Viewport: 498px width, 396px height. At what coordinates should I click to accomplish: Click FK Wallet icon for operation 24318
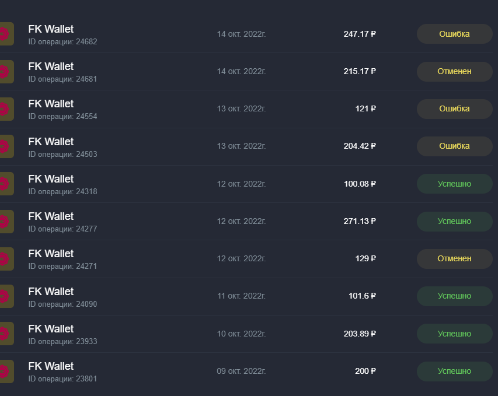[x=6, y=184]
